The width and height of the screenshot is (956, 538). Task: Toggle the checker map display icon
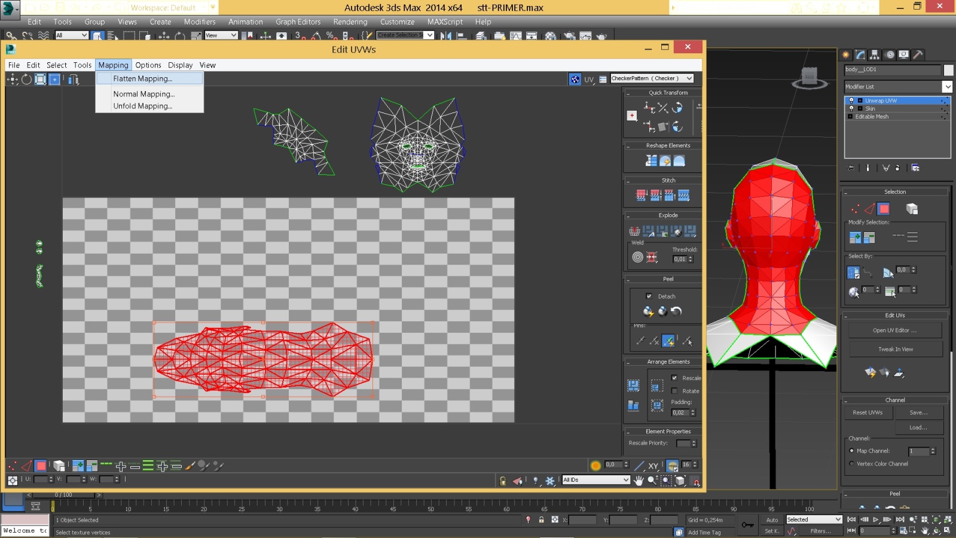(x=575, y=79)
